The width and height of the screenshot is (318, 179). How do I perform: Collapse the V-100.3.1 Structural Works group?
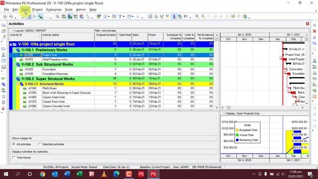point(18,84)
